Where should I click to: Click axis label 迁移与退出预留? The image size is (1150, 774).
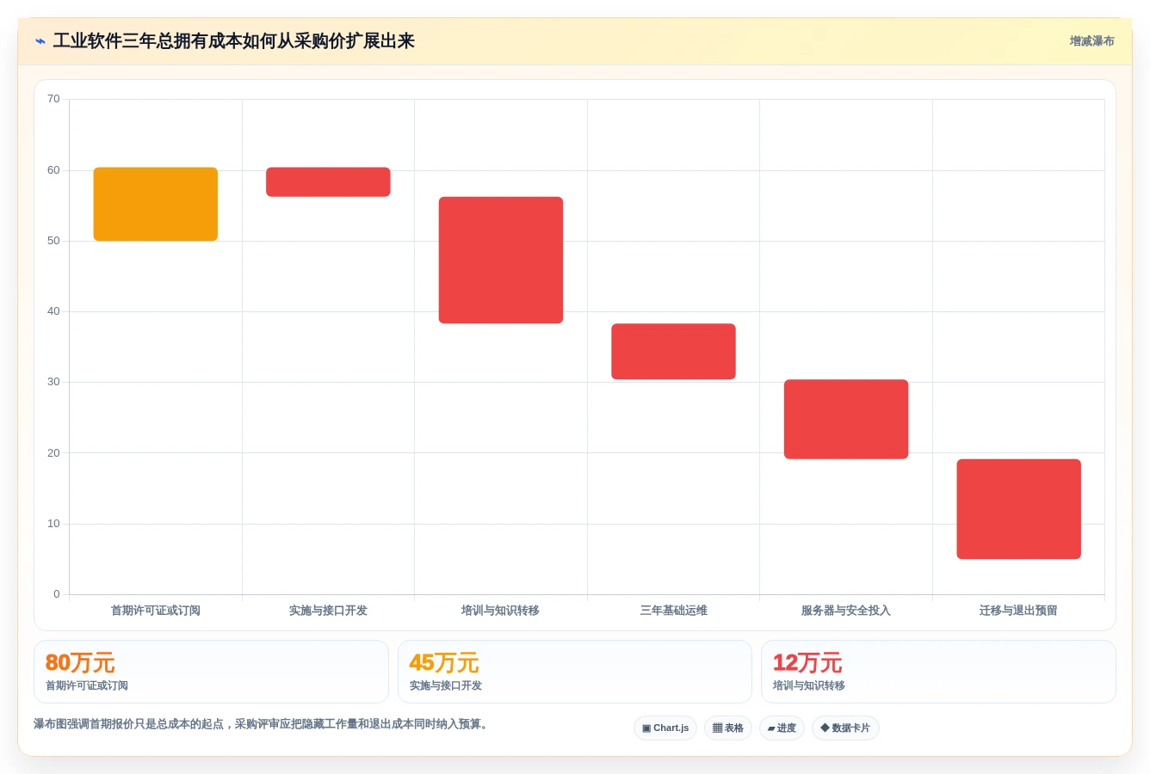tap(1018, 611)
